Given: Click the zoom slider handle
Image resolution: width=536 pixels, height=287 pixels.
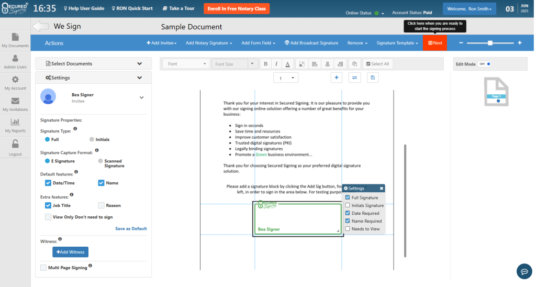Looking at the screenshot, I should (x=490, y=43).
